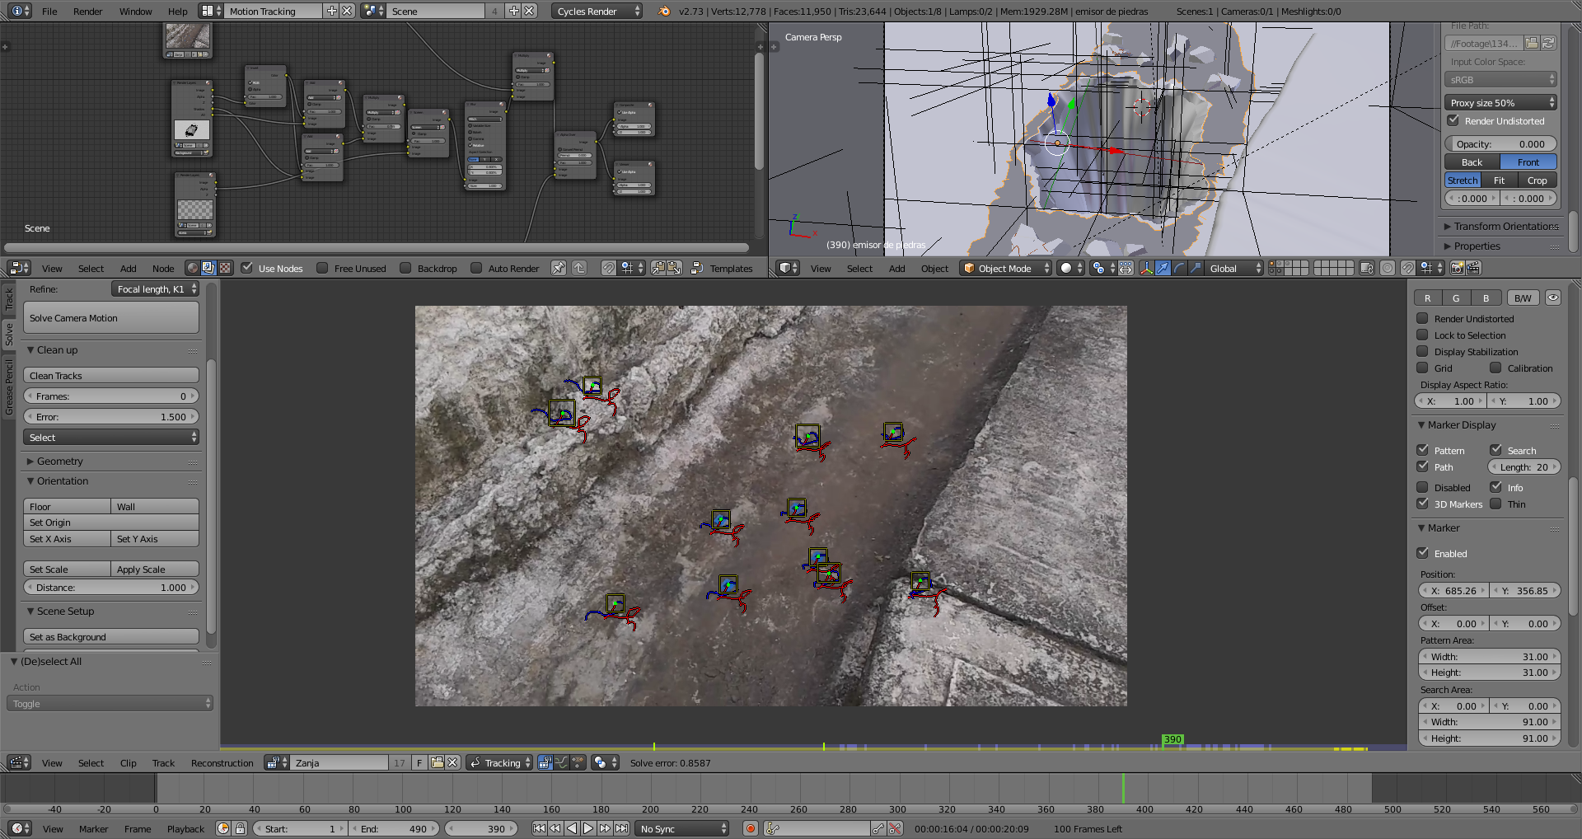1582x839 pixels.
Task: Click the pin node tree icon
Action: 559,268
